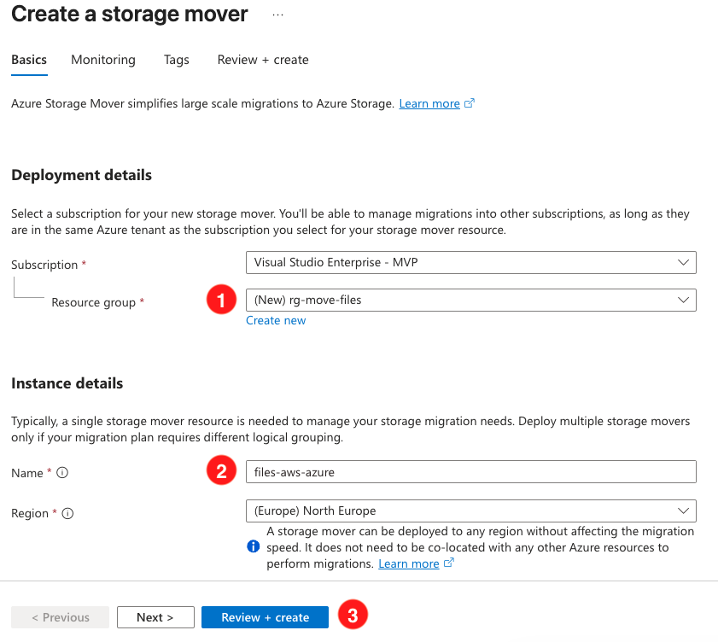Switch to the Monitoring tab
Viewport: 718px width, 642px height.
click(103, 60)
